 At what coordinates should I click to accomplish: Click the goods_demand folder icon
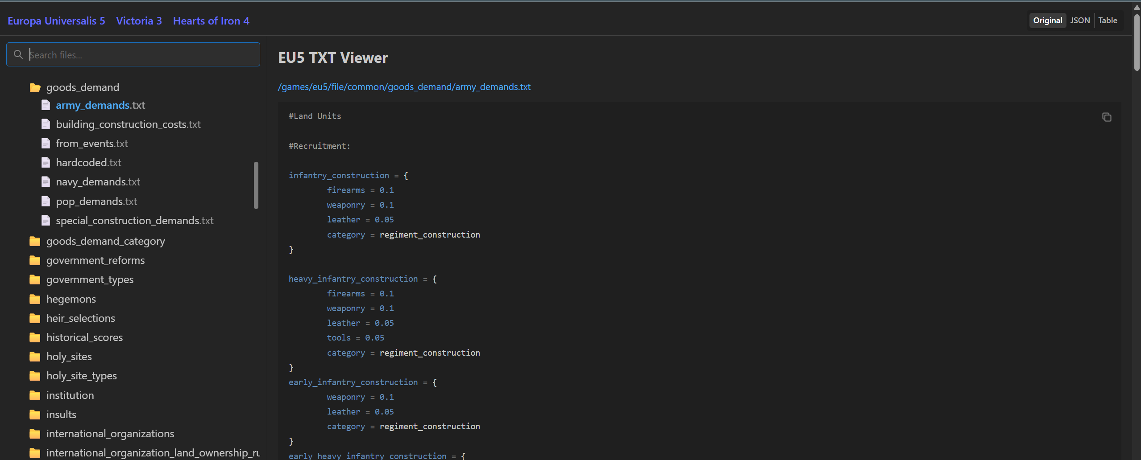click(35, 87)
